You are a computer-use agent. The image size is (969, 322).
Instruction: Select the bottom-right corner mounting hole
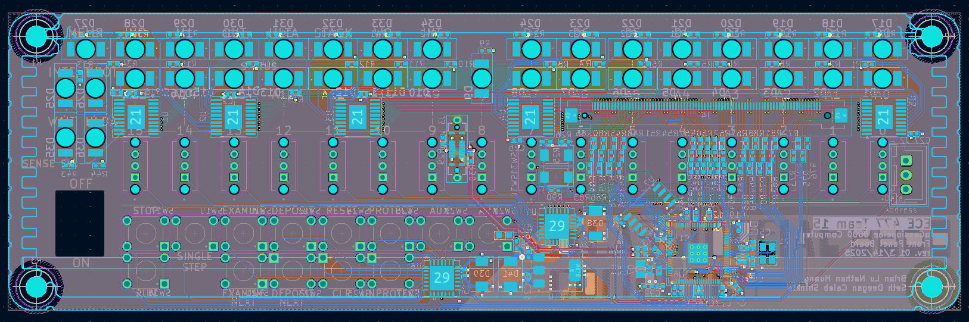pyautogui.click(x=931, y=287)
